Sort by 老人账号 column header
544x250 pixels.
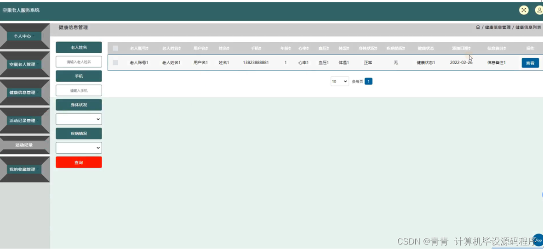tap(139, 49)
